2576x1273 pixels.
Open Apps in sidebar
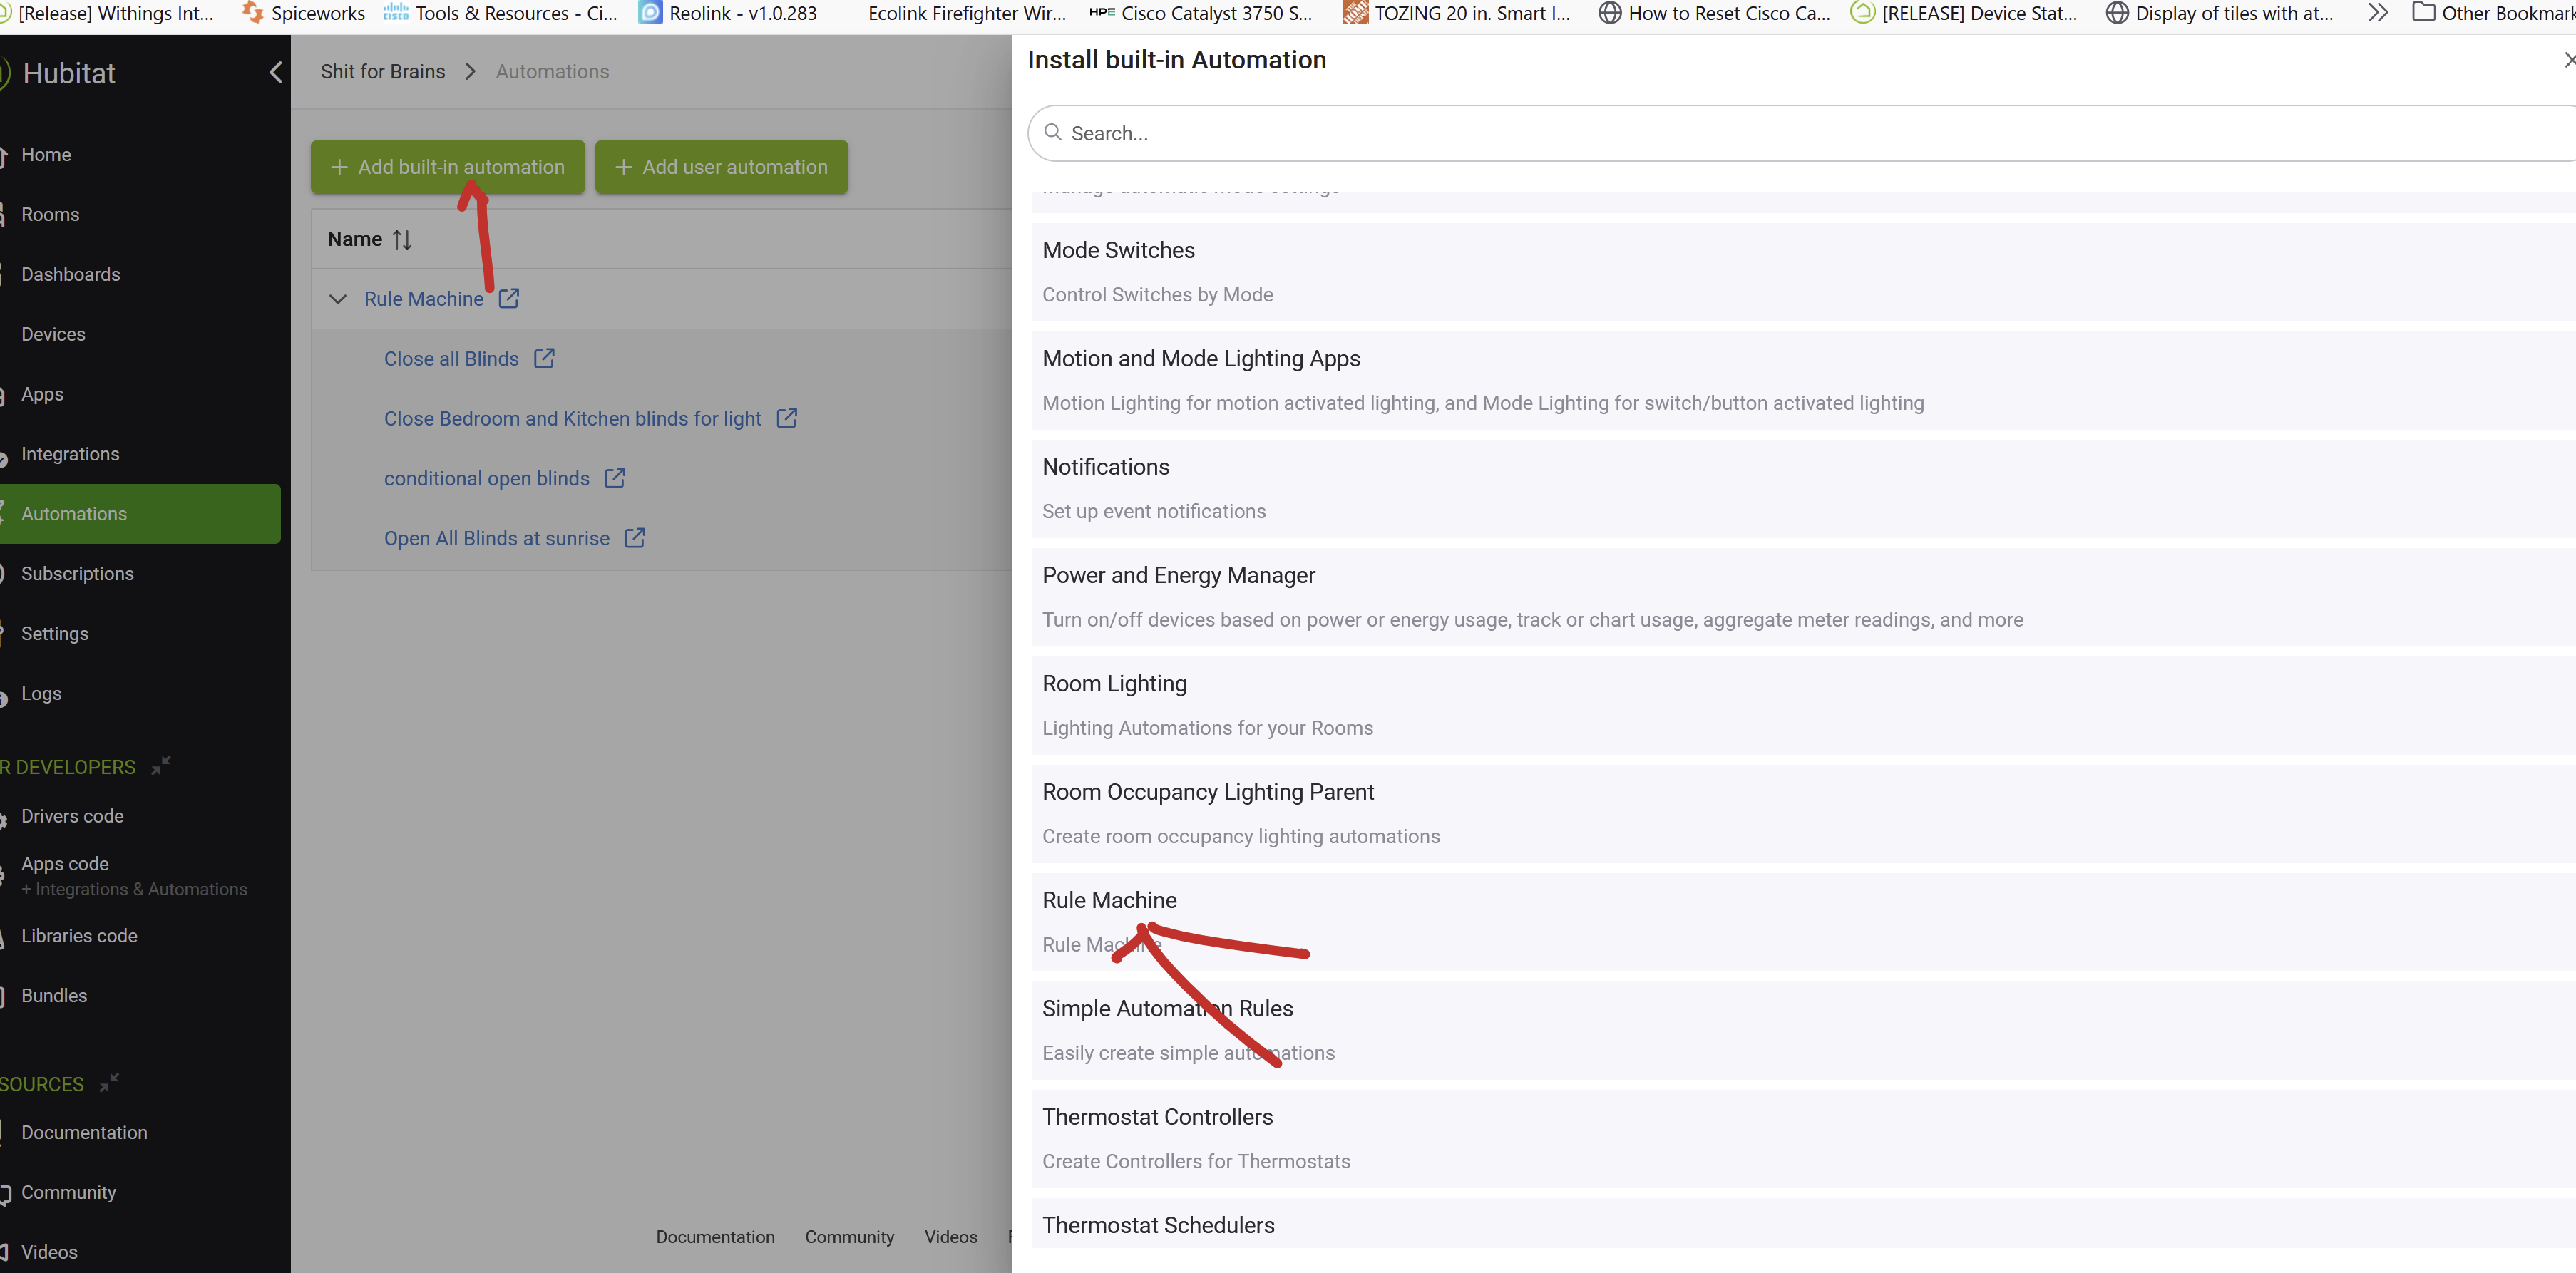pyautogui.click(x=42, y=394)
